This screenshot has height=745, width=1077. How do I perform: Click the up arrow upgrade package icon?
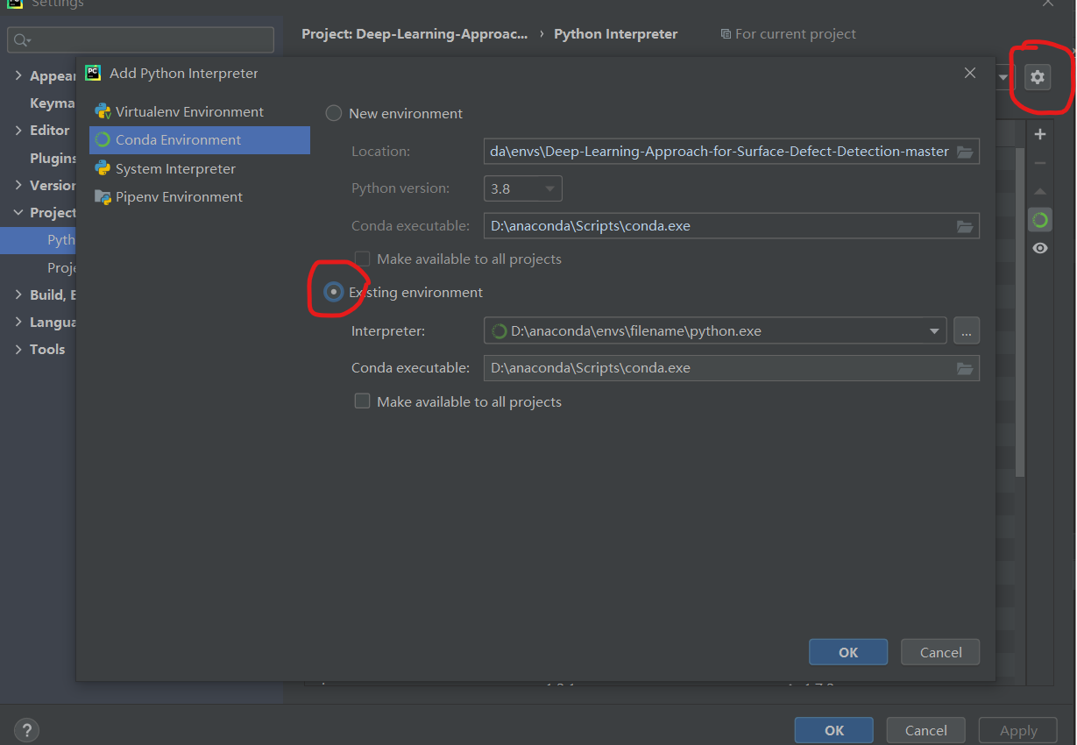(x=1040, y=191)
